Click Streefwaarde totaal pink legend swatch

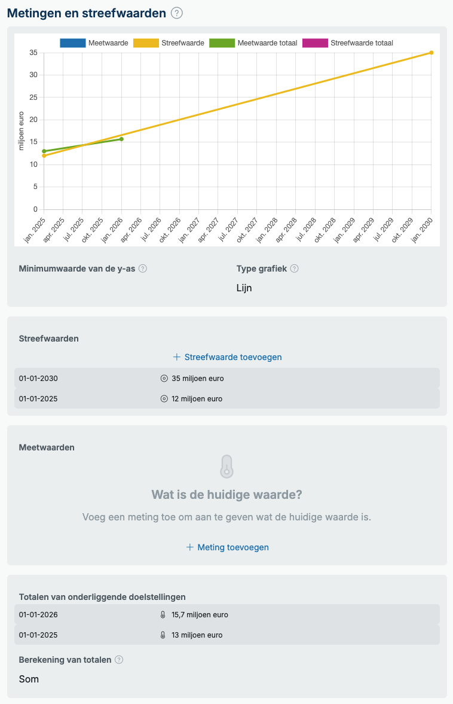point(316,43)
